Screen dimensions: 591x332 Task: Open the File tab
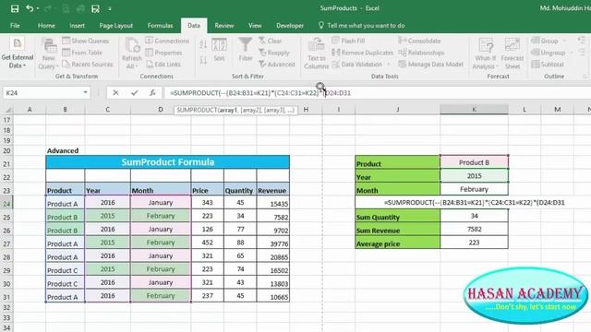[x=15, y=26]
